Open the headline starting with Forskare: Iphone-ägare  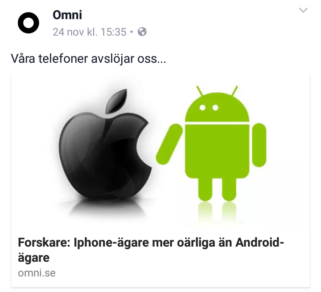coord(151,250)
